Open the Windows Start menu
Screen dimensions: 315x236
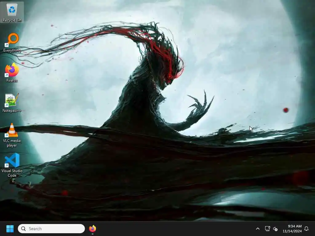pos(10,229)
